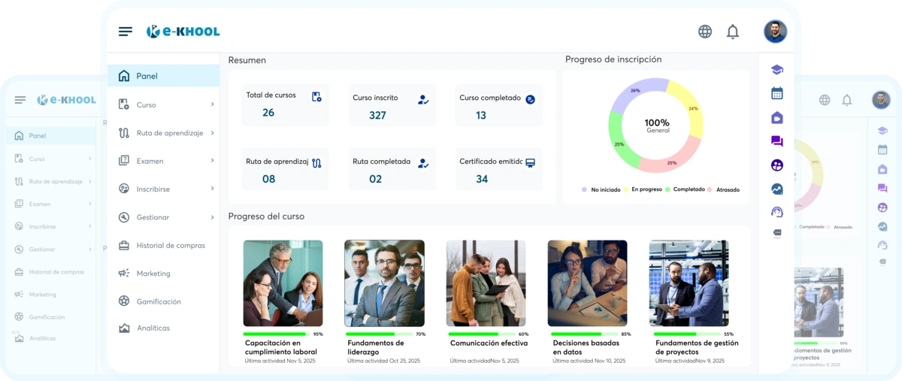Open the Comunicación efectiva course thumbnail
The height and width of the screenshot is (381, 902).
pos(486,283)
